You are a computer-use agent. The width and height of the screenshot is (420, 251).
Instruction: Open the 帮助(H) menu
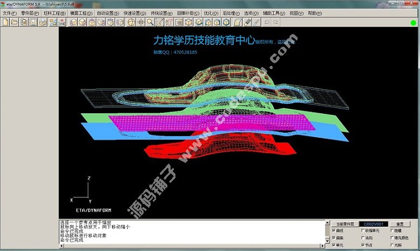(x=315, y=13)
